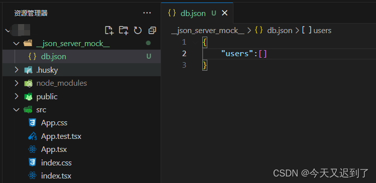Select the src folder name

coord(41,110)
